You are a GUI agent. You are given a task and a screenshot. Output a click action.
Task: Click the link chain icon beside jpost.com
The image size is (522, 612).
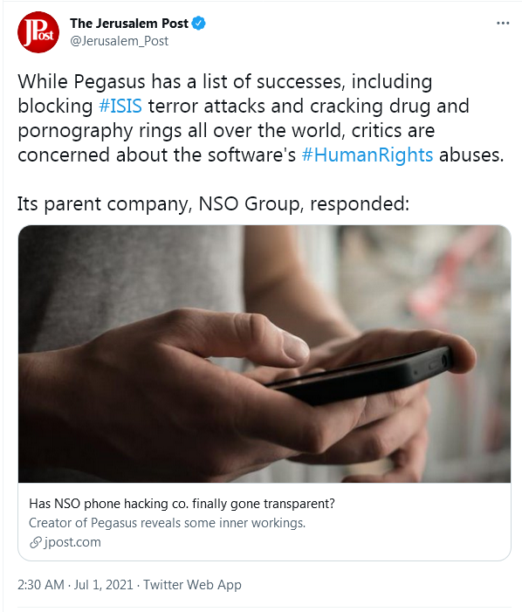point(36,542)
